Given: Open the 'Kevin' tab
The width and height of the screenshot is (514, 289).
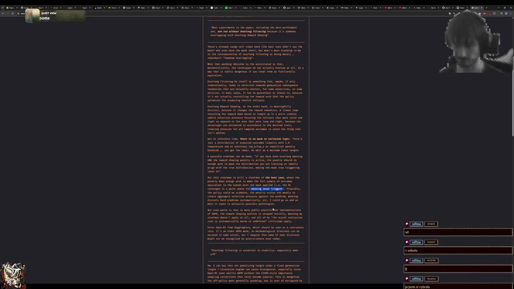Looking at the screenshot, I should pos(375,8).
